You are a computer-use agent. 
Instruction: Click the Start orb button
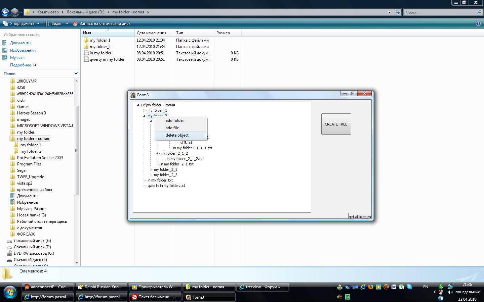click(9, 292)
